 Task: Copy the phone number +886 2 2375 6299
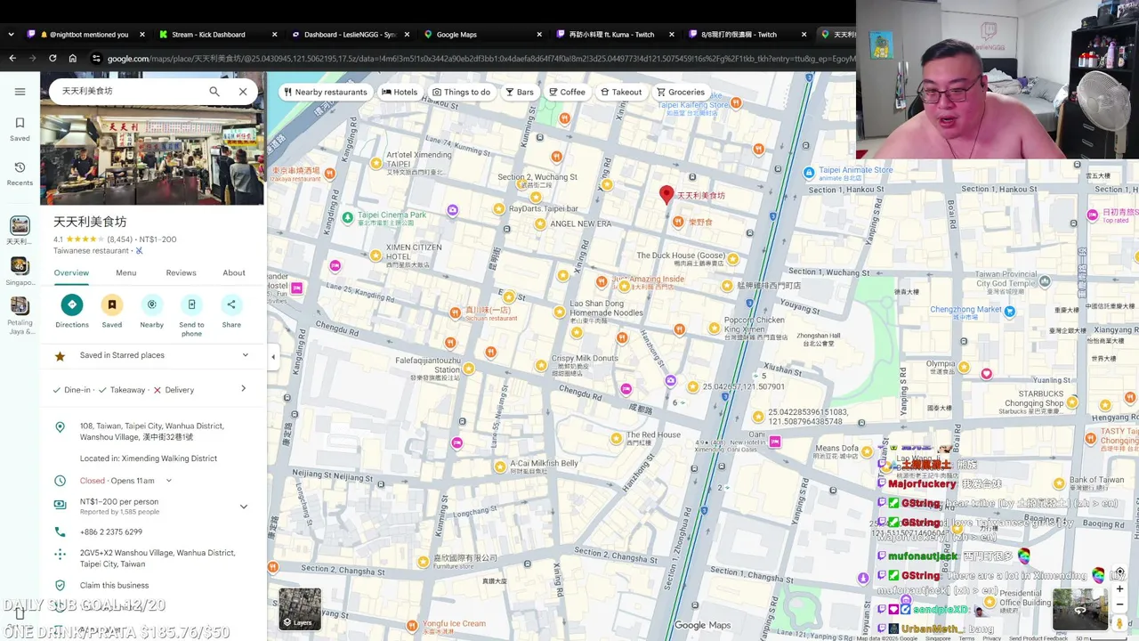(111, 531)
